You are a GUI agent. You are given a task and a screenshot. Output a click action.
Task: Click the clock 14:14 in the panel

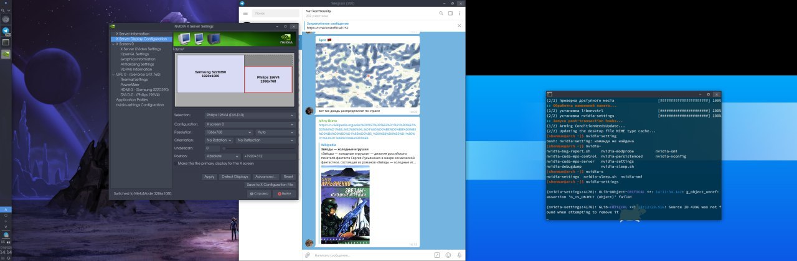6,252
